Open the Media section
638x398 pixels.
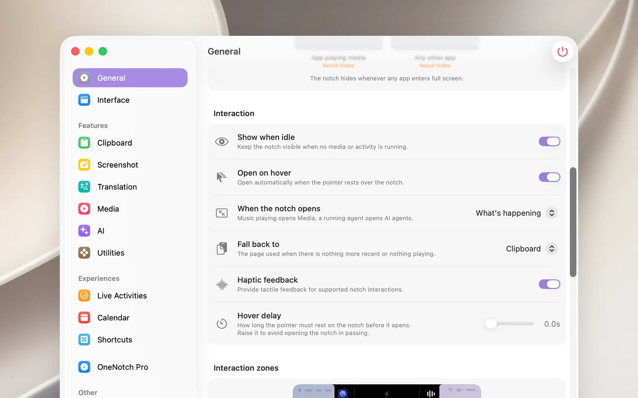pyautogui.click(x=130, y=209)
